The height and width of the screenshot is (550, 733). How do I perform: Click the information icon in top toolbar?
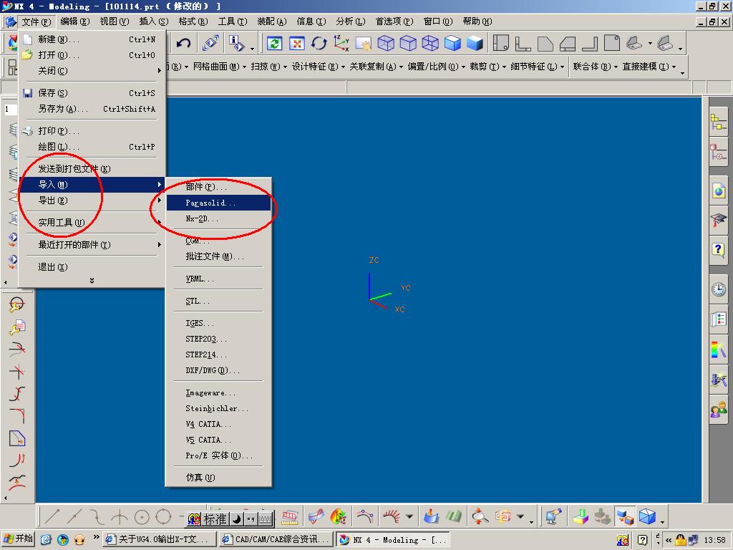click(237, 44)
